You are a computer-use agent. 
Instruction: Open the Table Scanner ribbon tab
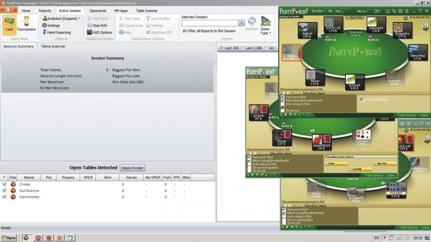(x=147, y=11)
